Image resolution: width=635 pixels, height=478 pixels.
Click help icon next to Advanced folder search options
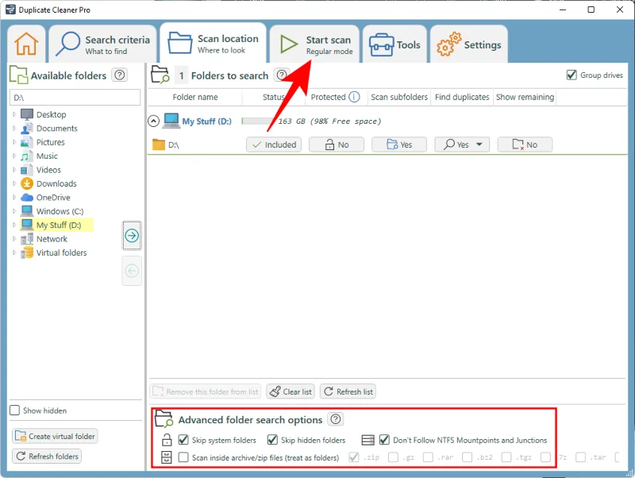(x=336, y=419)
